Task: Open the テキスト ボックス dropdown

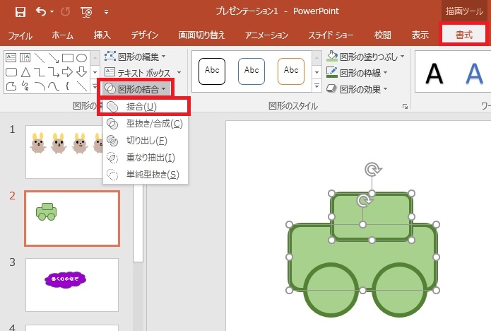Action: point(143,73)
